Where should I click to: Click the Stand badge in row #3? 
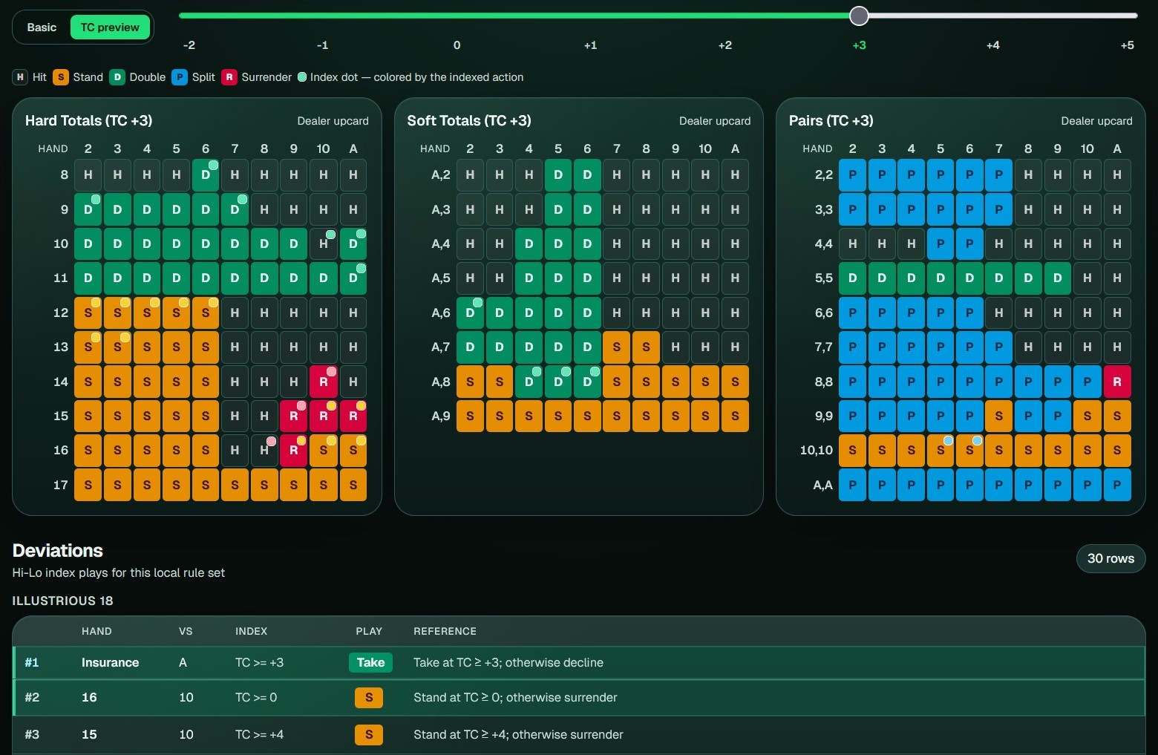(x=369, y=734)
